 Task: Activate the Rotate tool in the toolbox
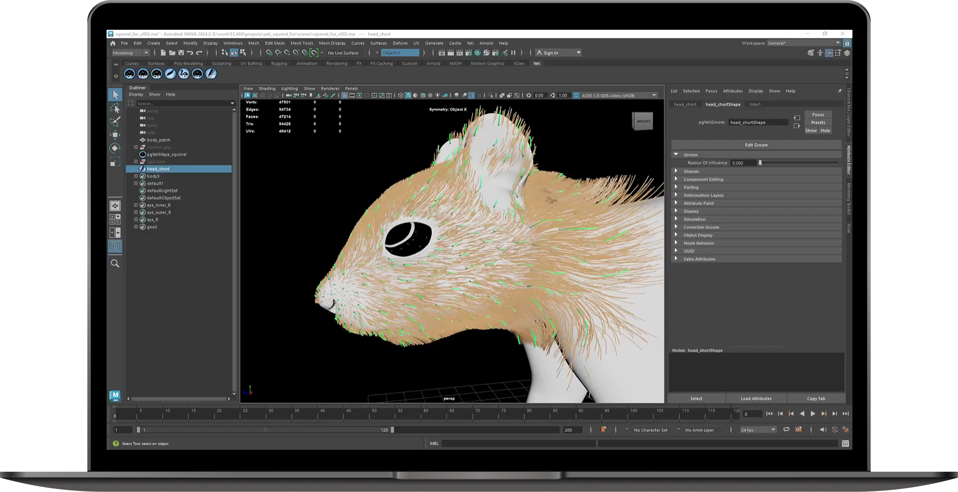(x=115, y=148)
